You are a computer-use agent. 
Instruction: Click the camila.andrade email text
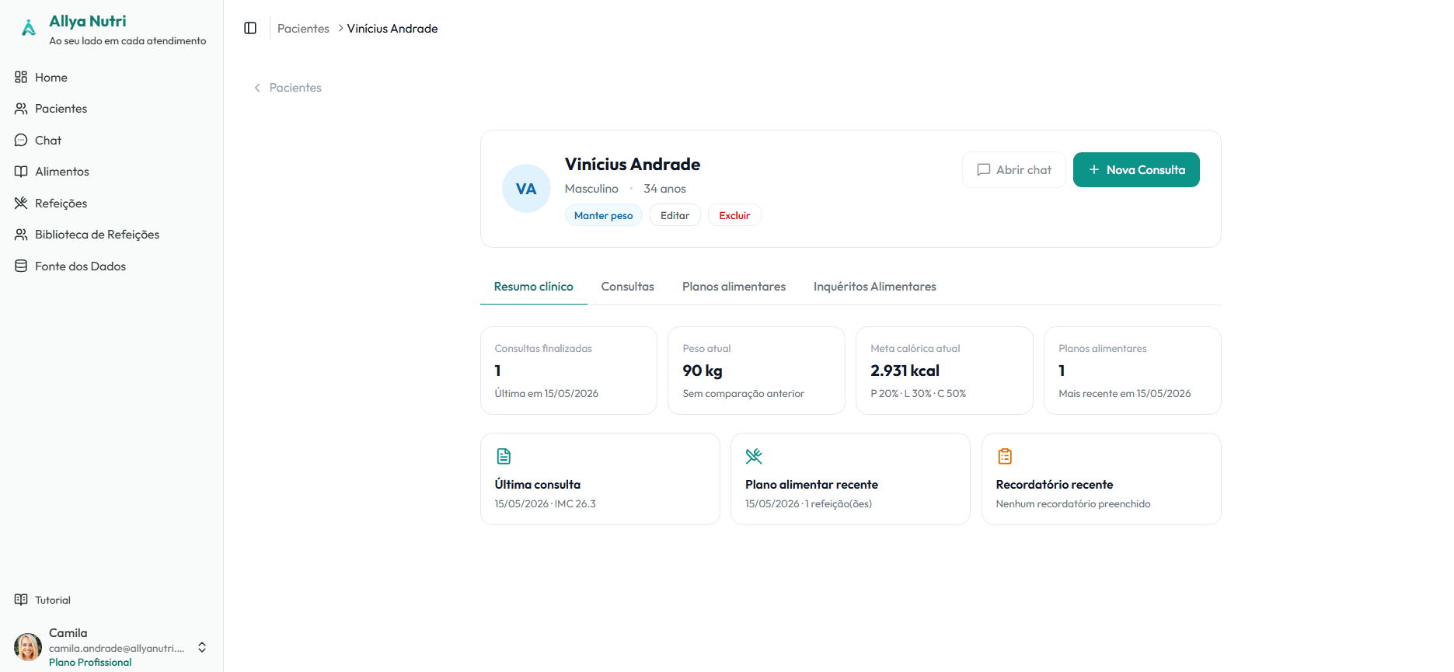(x=117, y=649)
